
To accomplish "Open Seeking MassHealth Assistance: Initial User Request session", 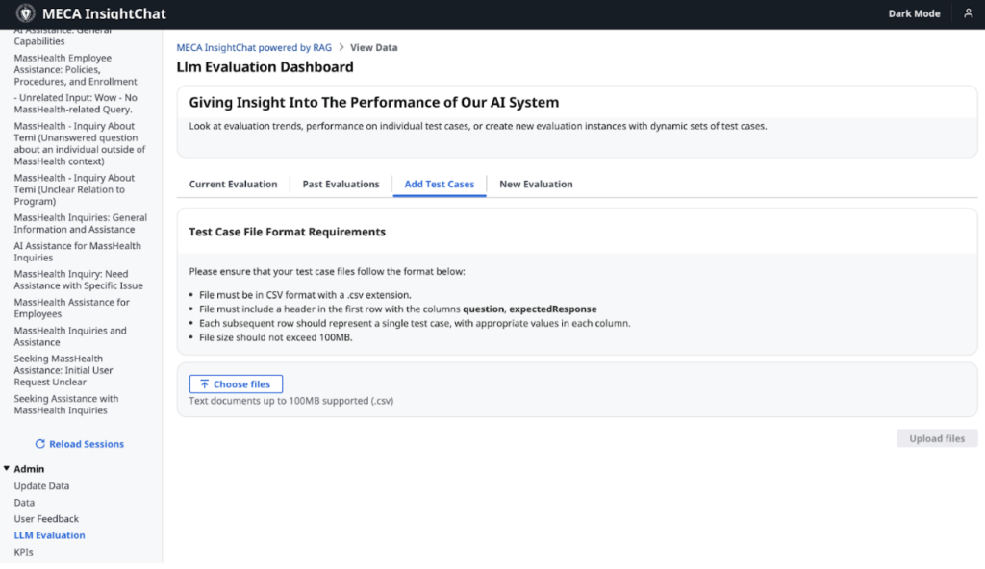I will pyautogui.click(x=63, y=370).
